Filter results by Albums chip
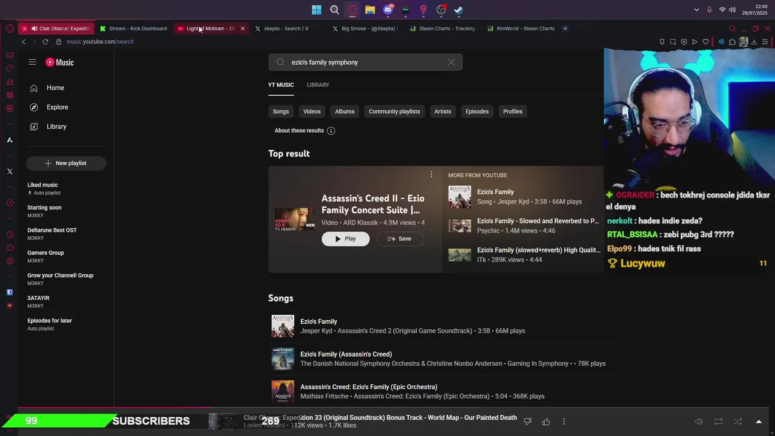775x436 pixels. pos(345,111)
